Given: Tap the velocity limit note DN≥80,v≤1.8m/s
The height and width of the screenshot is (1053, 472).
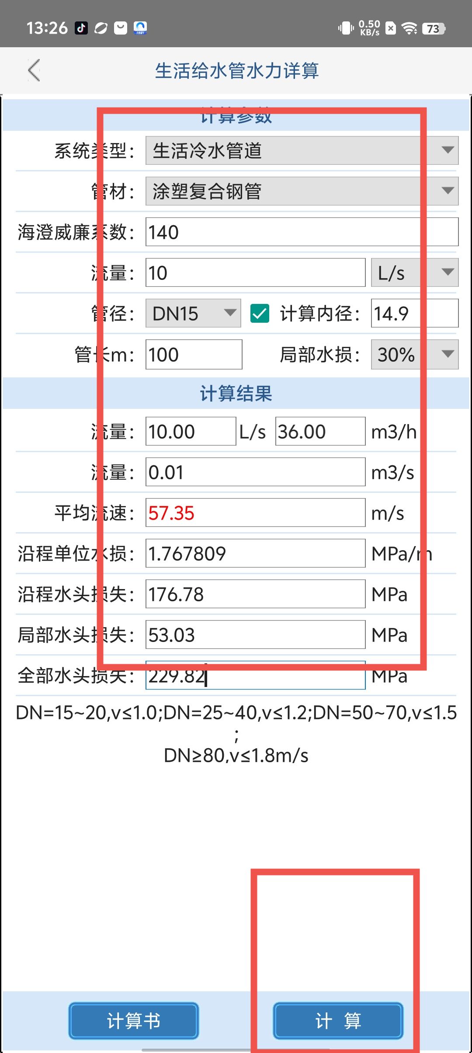Looking at the screenshot, I should (x=236, y=755).
